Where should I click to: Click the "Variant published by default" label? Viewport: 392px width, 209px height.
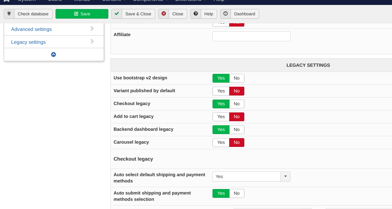pos(144,91)
